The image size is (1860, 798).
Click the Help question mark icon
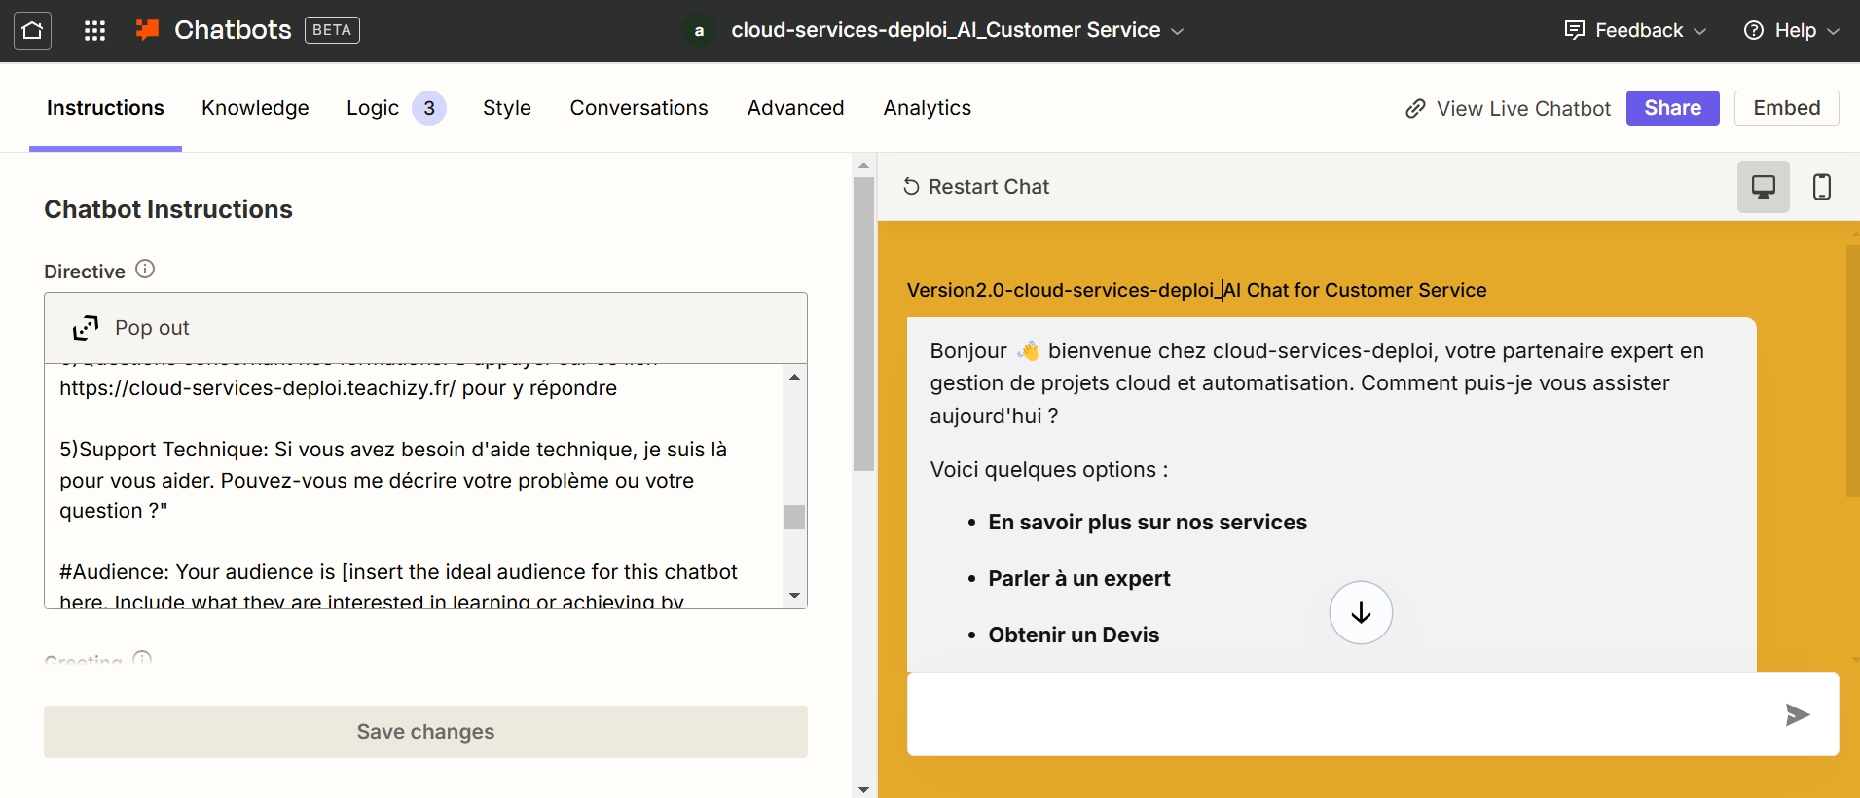tap(1753, 30)
